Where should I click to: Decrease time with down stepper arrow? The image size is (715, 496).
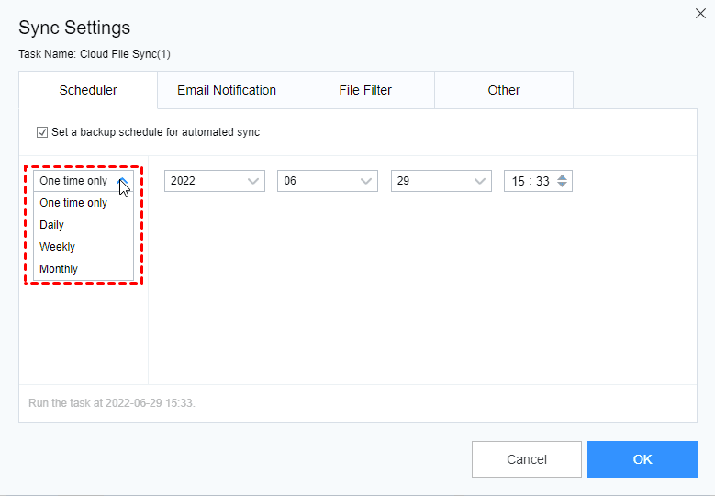coord(562,186)
